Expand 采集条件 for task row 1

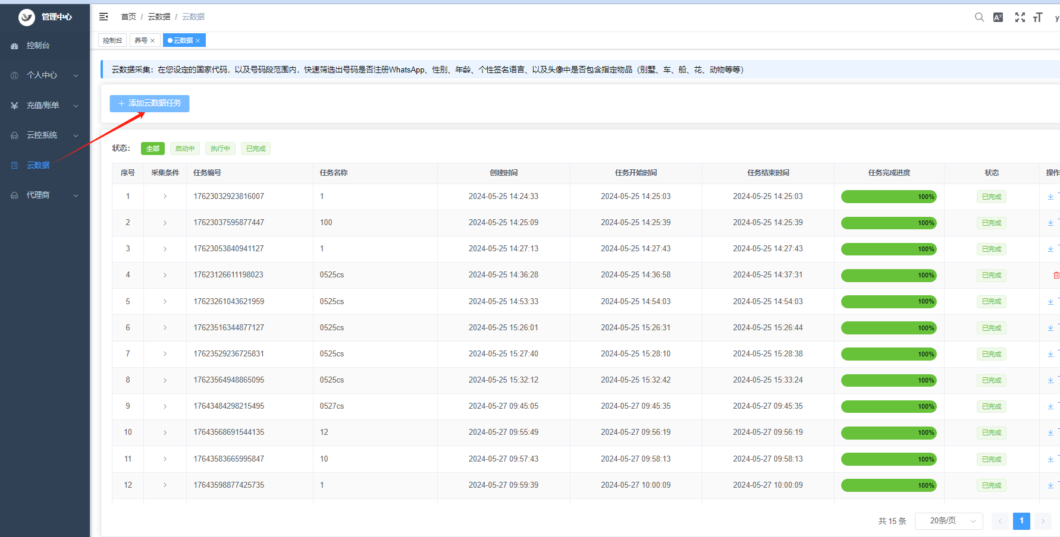pos(165,197)
